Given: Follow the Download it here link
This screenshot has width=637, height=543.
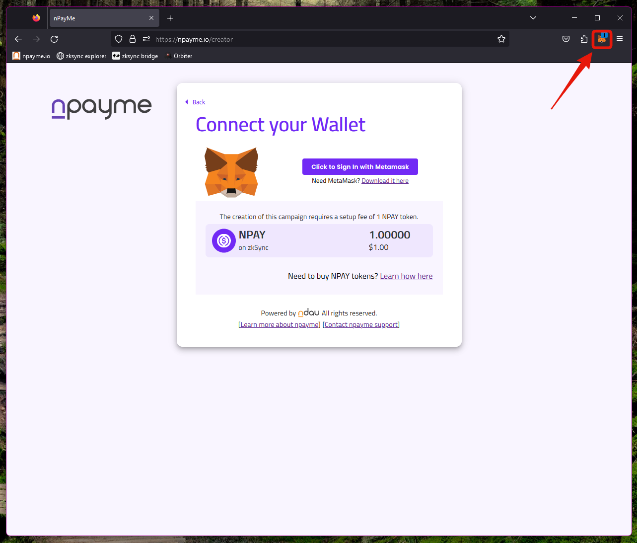Looking at the screenshot, I should click(385, 181).
